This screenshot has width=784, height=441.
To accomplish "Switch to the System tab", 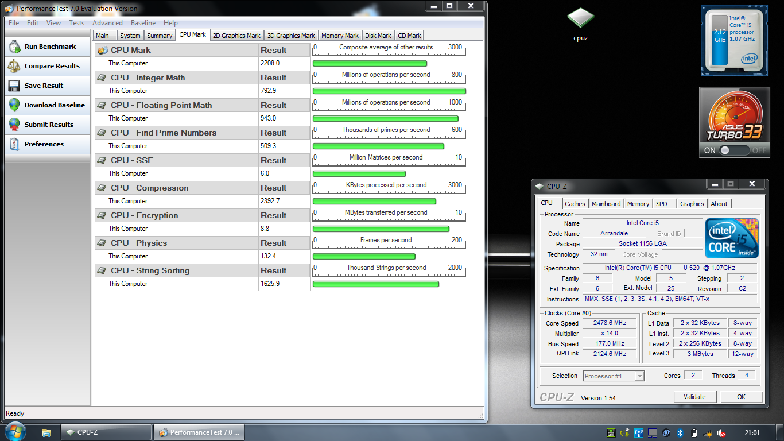I will (x=130, y=36).
